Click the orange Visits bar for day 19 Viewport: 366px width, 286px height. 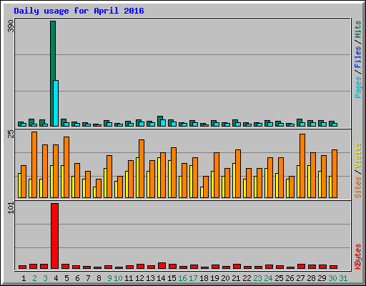pyautogui.click(x=217, y=175)
